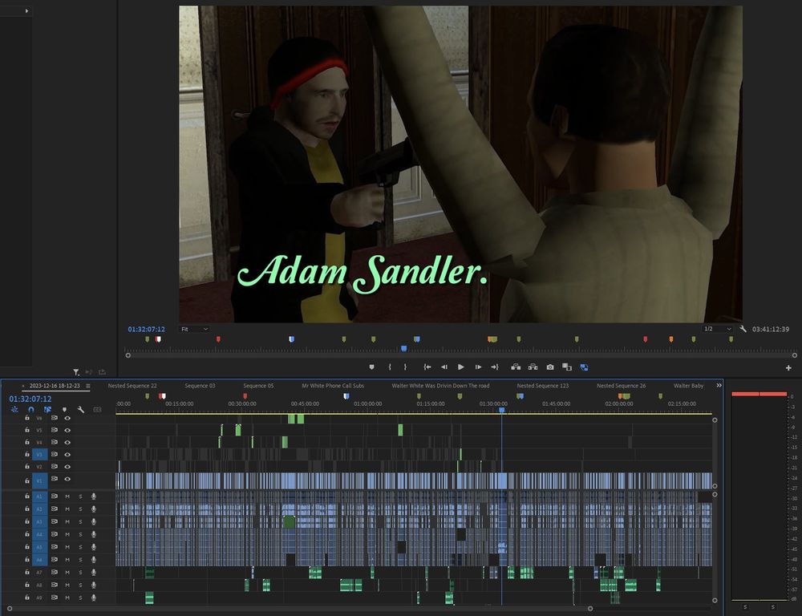Toggle V3 track output eye
The image size is (802, 616).
[x=67, y=454]
